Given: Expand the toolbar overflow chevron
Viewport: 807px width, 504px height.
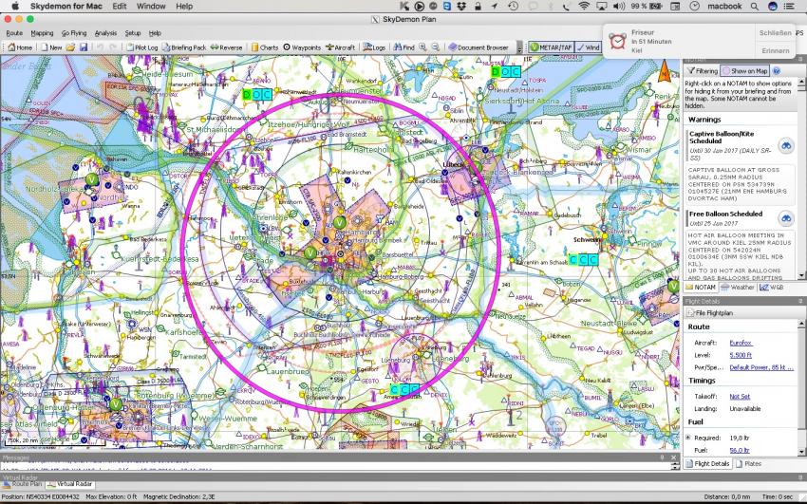Looking at the screenshot, I should click(x=519, y=47).
